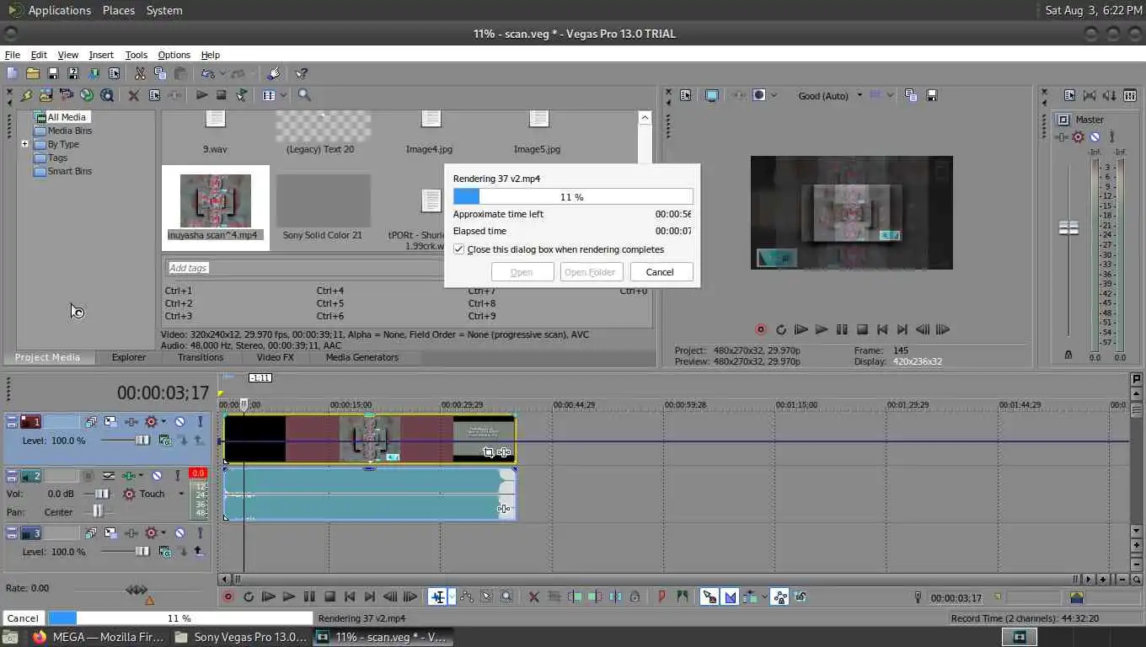Screen dimensions: 1146x647
Task: Click the Master volume fader handle
Action: click(x=1068, y=227)
